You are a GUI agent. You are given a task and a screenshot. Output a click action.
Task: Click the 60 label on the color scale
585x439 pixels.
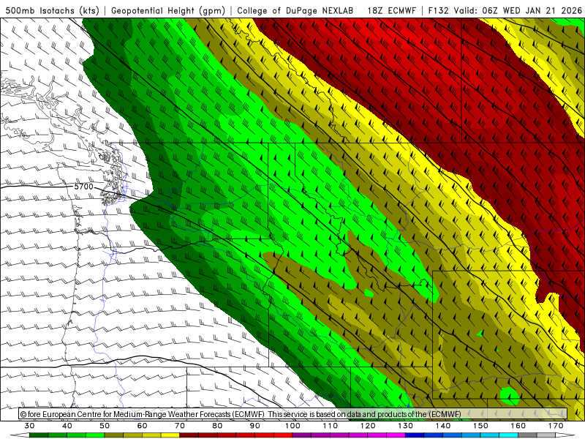142,426
